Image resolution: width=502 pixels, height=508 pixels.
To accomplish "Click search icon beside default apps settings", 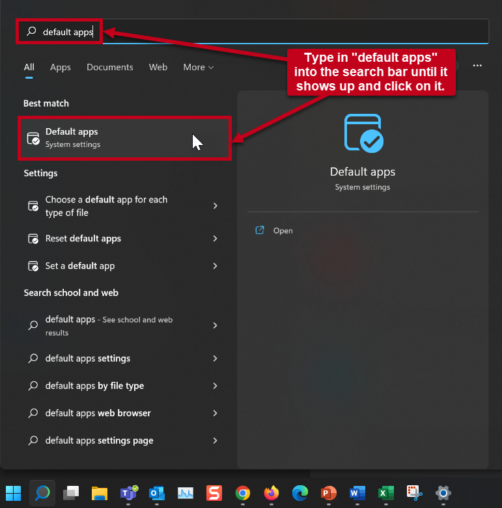I will pos(33,358).
